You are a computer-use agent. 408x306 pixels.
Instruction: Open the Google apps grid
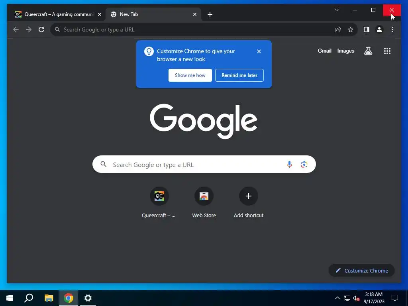click(x=387, y=51)
